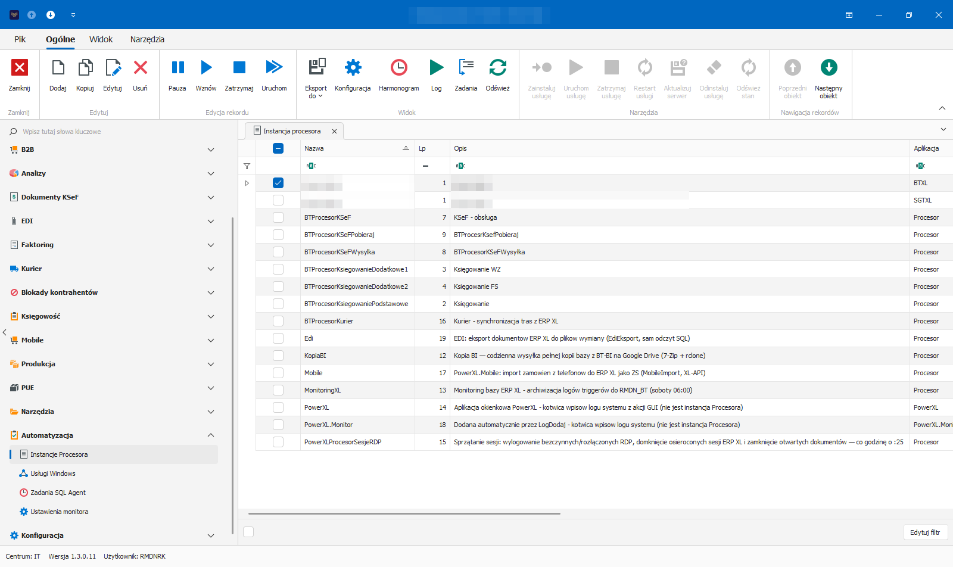Check the KopiaBI row checkbox

tap(278, 356)
